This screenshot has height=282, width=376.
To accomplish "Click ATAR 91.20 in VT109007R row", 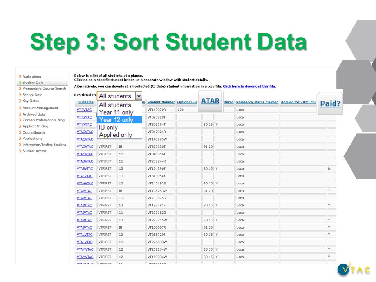I will pyautogui.click(x=208, y=227).
